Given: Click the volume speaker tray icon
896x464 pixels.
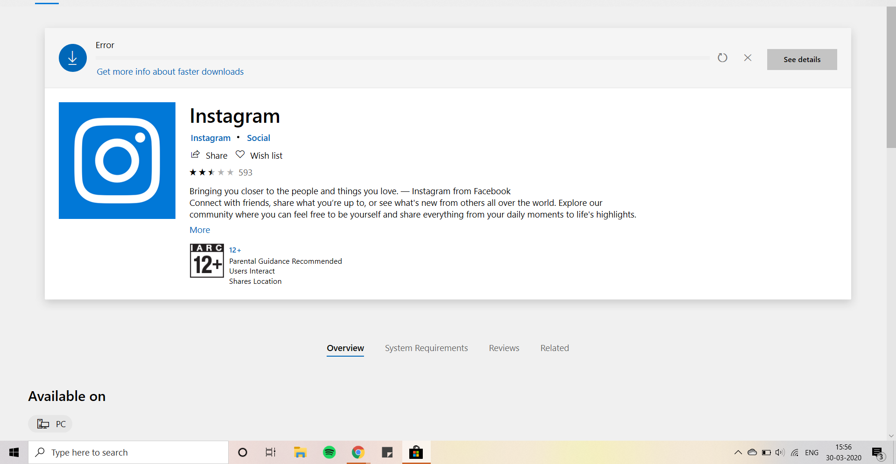Looking at the screenshot, I should tap(780, 452).
